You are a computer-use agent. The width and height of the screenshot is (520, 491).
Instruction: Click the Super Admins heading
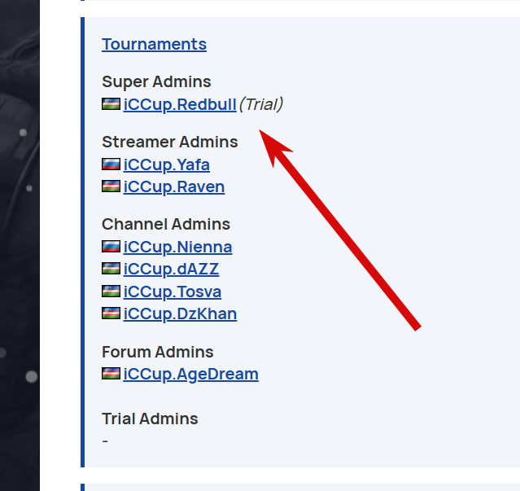click(x=156, y=81)
